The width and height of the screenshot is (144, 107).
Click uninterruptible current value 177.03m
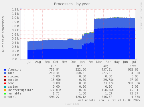click(x=55, y=90)
